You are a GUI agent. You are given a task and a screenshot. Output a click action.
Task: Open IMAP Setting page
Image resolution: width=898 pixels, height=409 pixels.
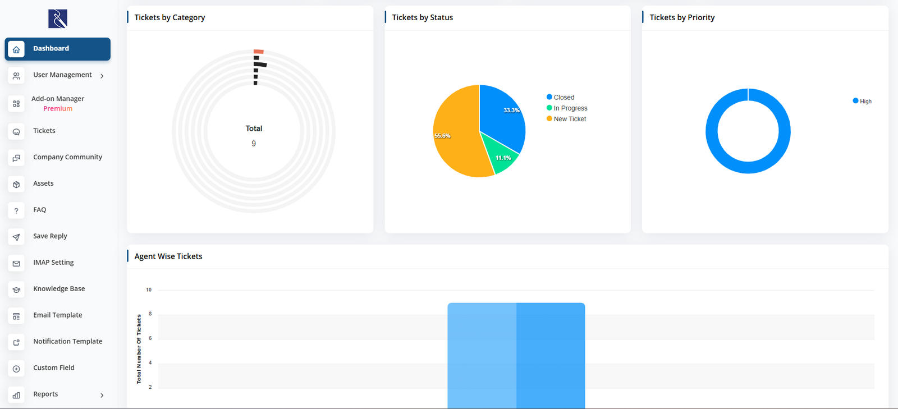point(53,263)
